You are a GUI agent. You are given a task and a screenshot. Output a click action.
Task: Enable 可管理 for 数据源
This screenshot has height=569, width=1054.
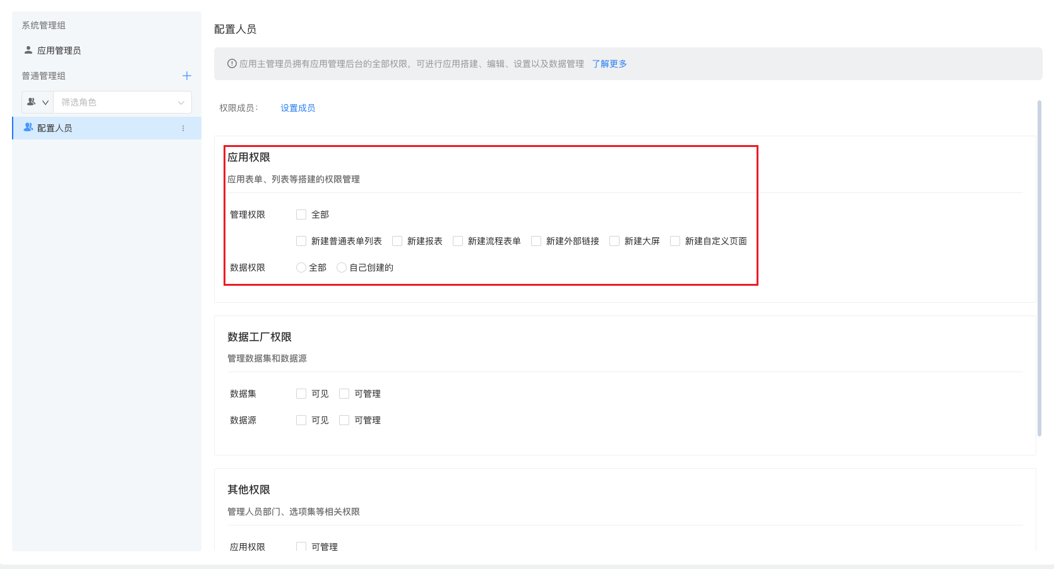point(344,419)
